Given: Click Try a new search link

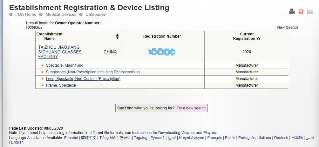Looking at the screenshot, I should point(191,108).
